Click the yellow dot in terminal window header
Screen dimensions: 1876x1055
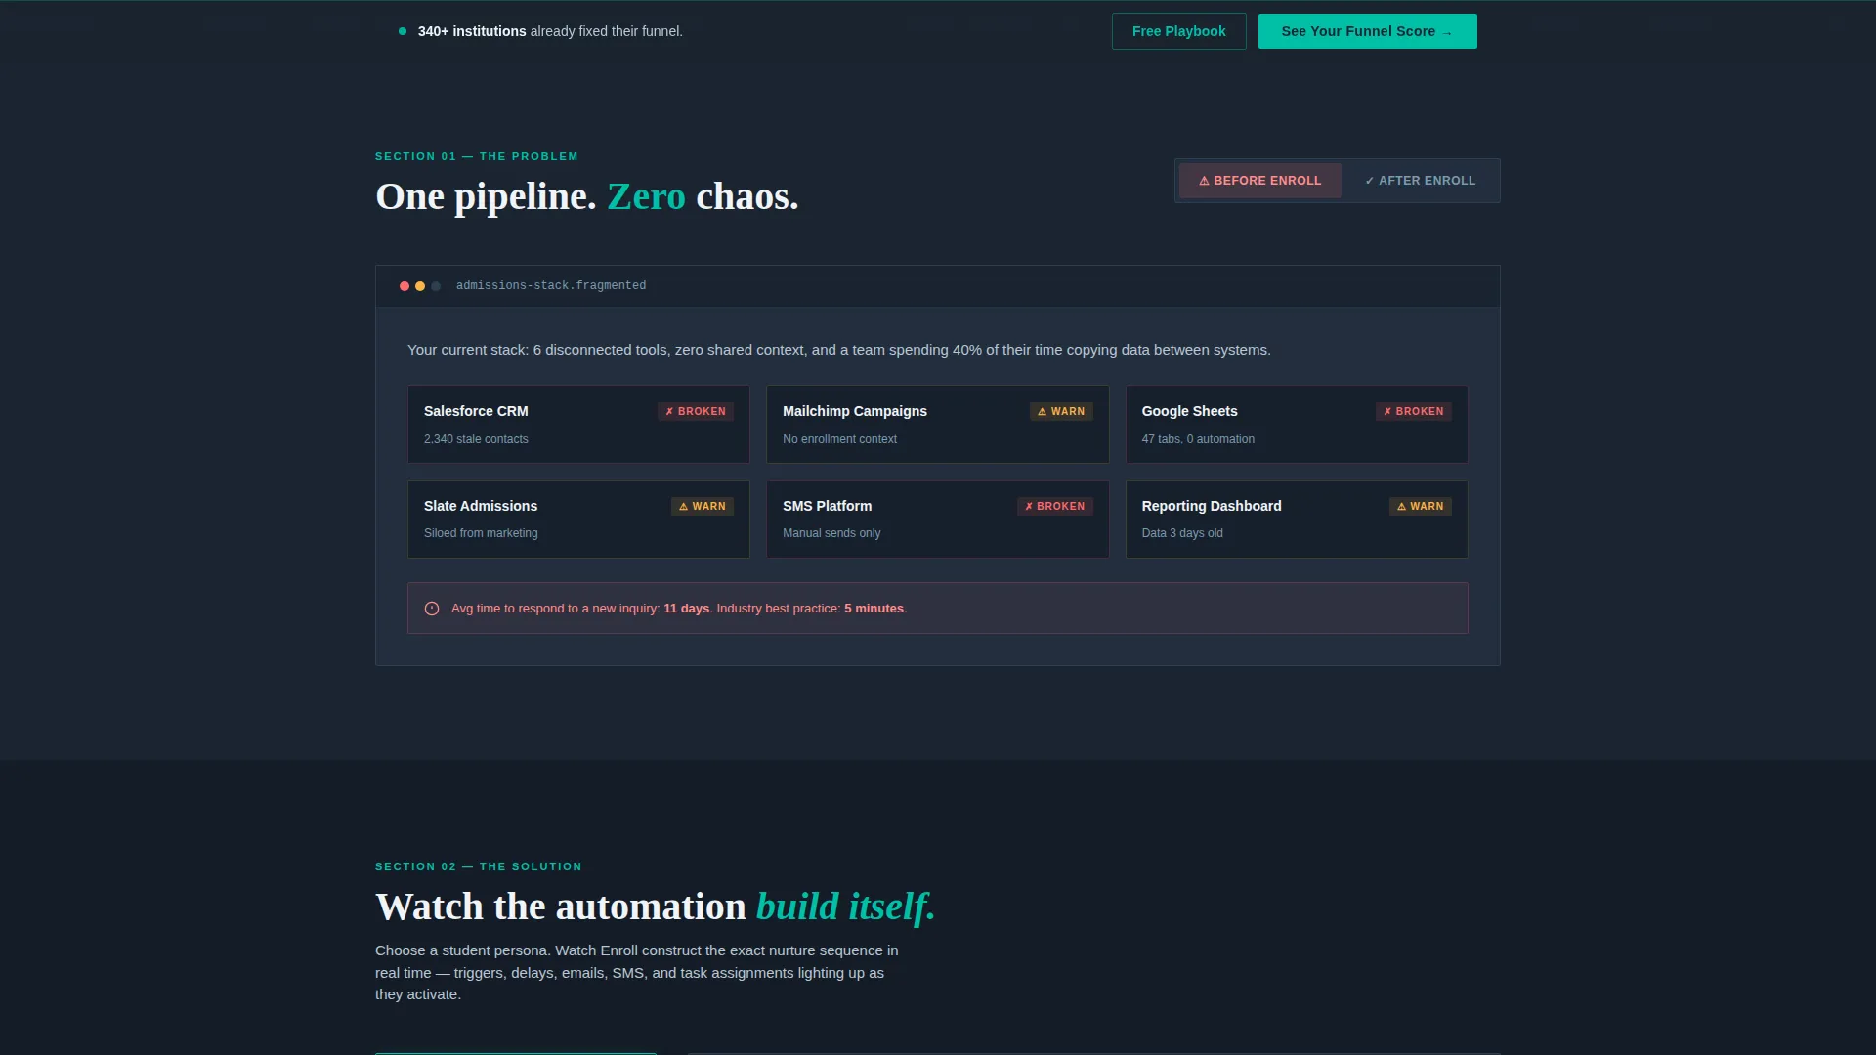pos(420,286)
